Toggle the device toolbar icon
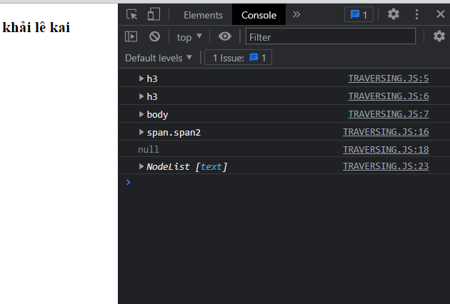Image resolution: width=450 pixels, height=304 pixels. 154,14
